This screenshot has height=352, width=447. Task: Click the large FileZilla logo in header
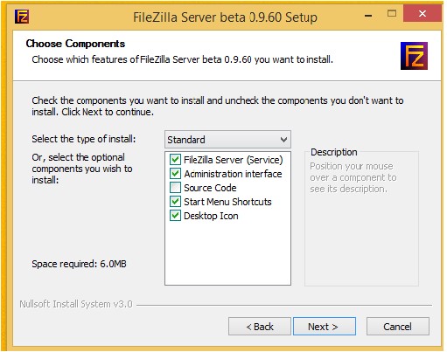414,56
